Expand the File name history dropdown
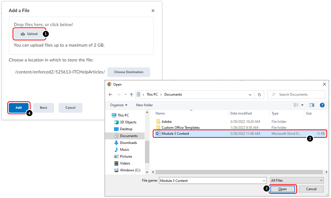Viewport: 331px width, 198px height. 263,180
